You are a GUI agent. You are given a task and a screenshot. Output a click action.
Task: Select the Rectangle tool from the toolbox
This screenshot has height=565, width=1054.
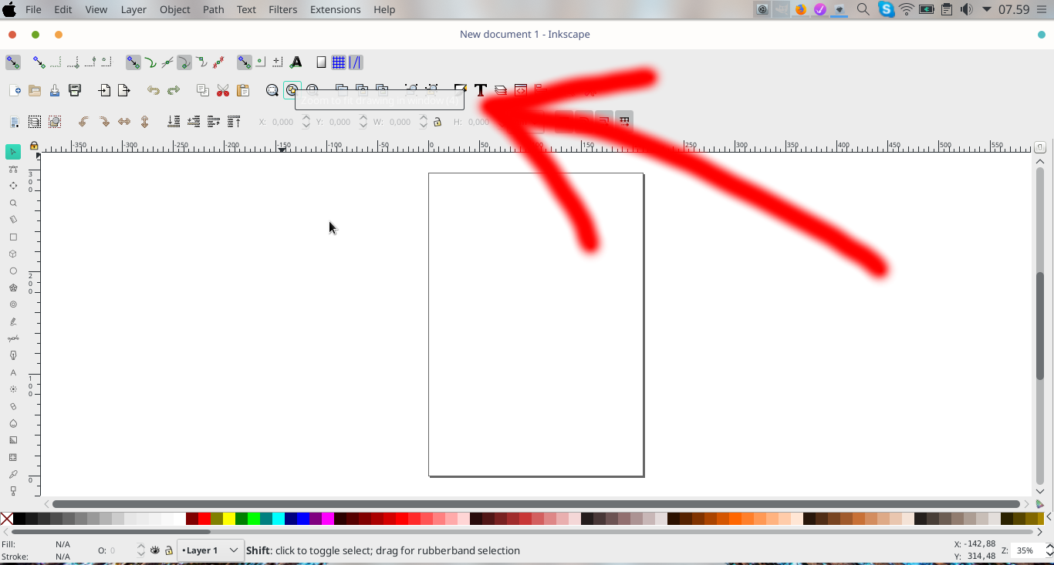point(12,237)
